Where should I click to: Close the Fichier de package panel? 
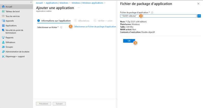[x=198, y=4]
